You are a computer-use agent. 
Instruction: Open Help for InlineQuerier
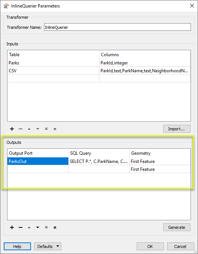coord(17,247)
